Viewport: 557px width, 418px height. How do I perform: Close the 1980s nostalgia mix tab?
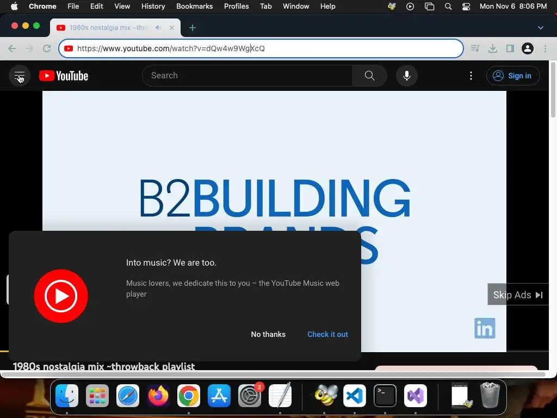click(171, 27)
